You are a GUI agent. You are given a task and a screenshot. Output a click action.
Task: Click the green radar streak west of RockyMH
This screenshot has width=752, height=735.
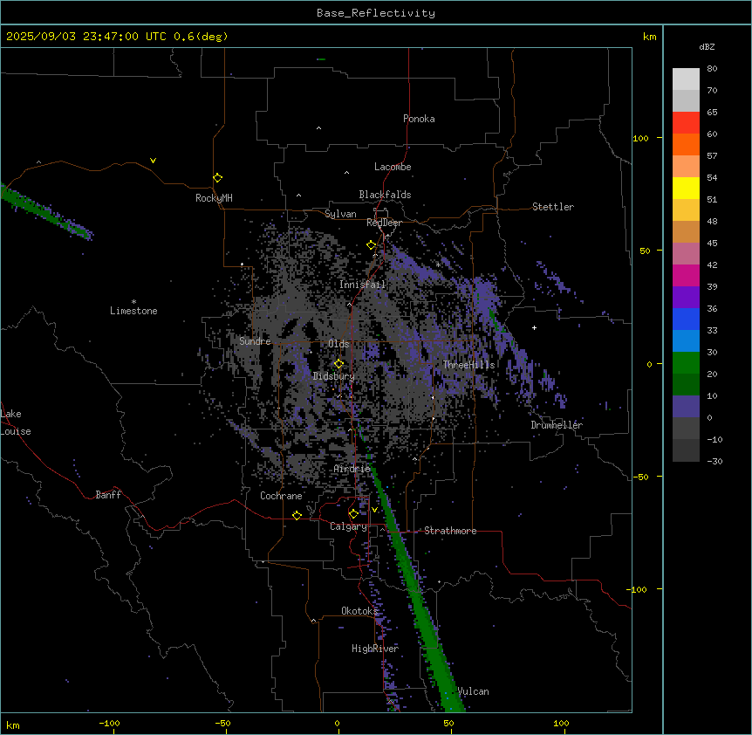[45, 211]
